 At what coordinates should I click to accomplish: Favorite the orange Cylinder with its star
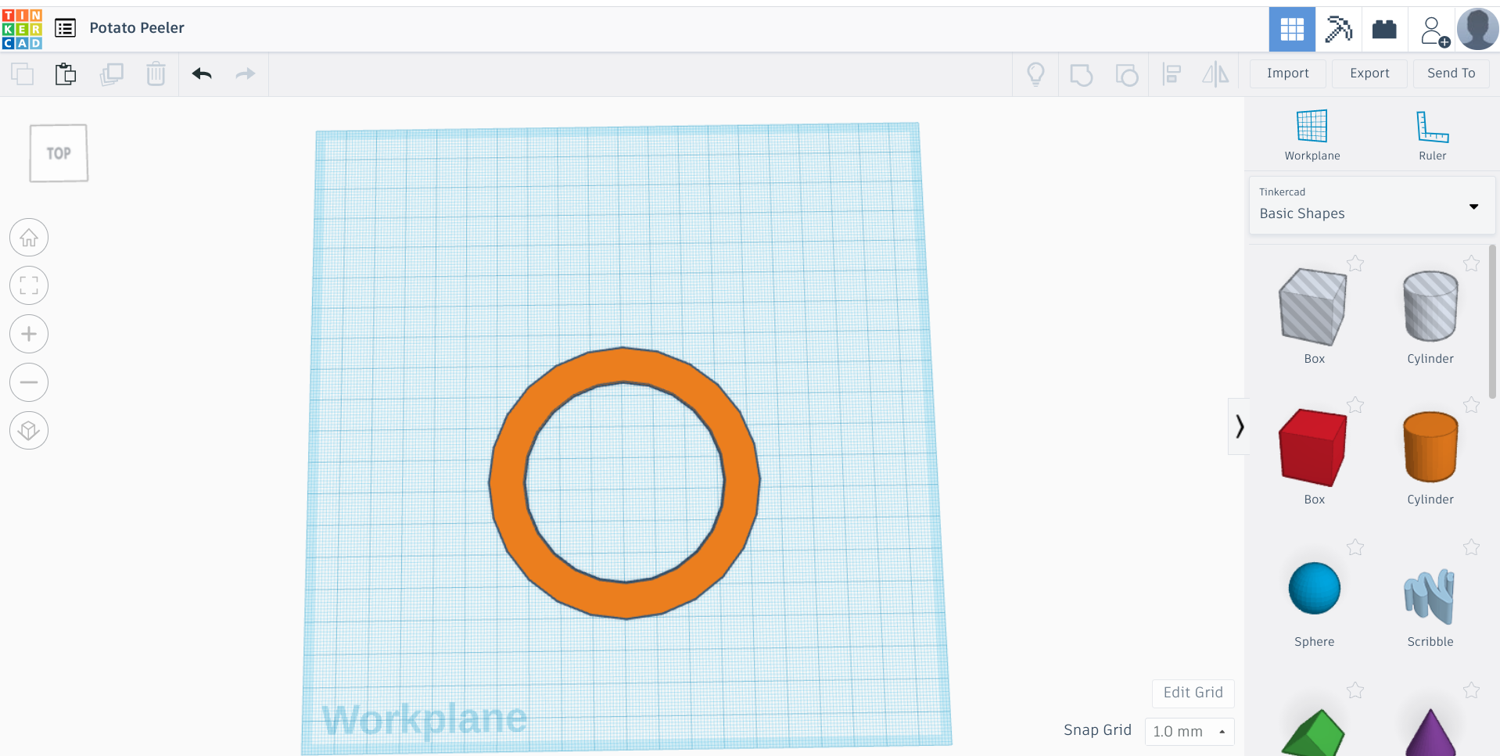click(x=1471, y=405)
